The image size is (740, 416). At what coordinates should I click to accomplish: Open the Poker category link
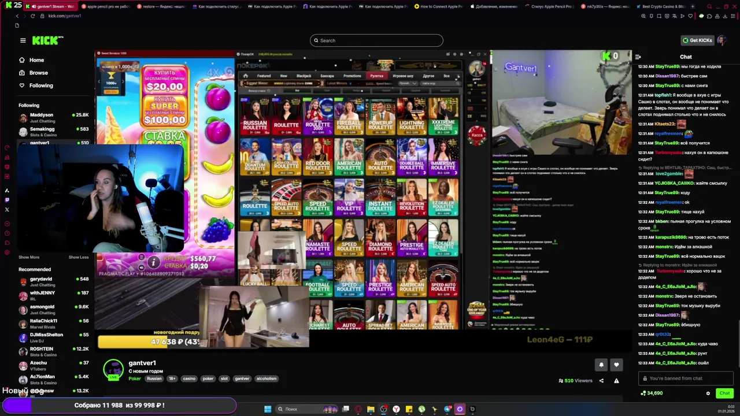[x=135, y=378]
